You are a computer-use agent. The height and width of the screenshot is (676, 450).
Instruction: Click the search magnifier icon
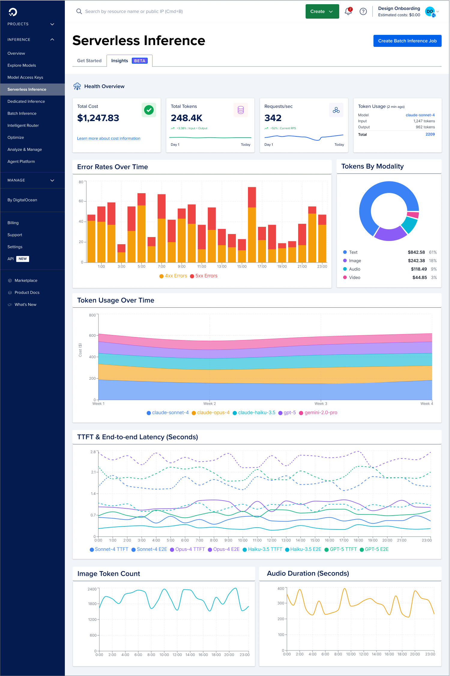pos(79,11)
